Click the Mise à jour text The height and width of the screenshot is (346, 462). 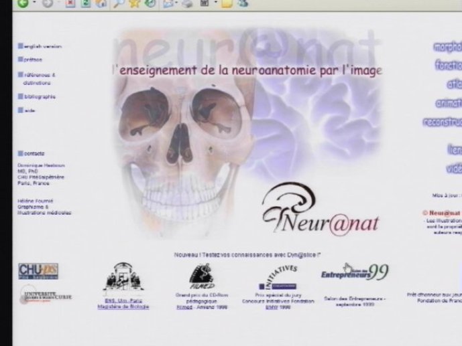447,195
